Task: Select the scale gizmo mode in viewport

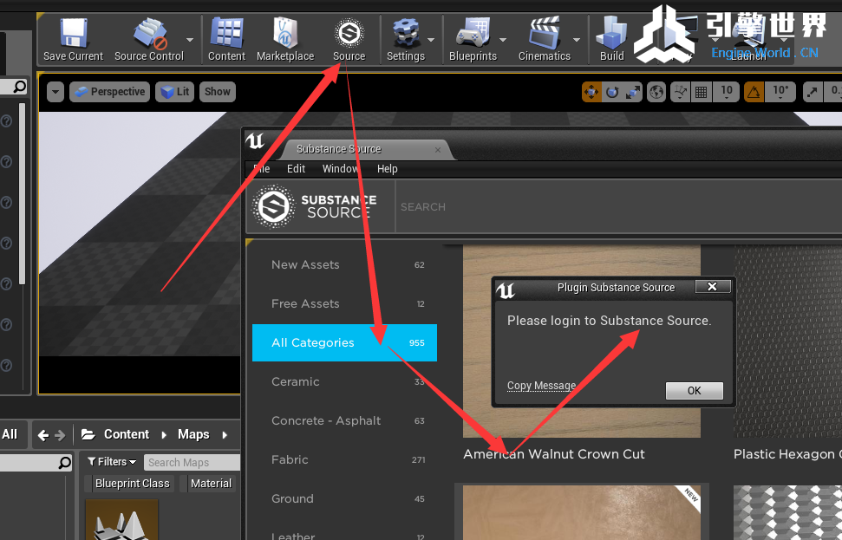Action: click(633, 92)
